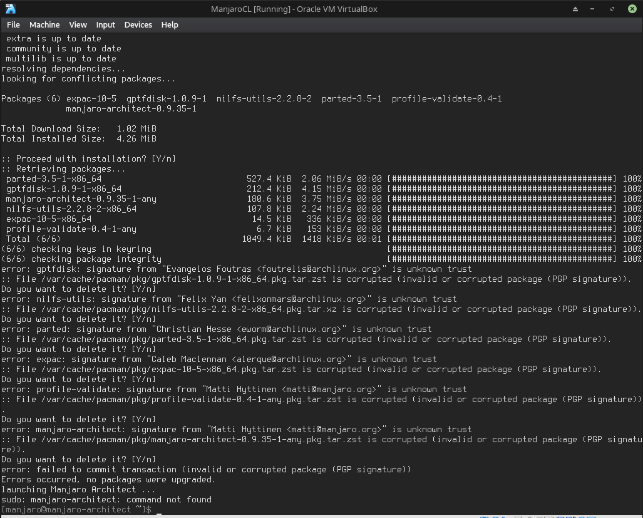Click the email "foutrelis@archlinux.org"
The image size is (643, 518).
pyautogui.click(x=322, y=269)
